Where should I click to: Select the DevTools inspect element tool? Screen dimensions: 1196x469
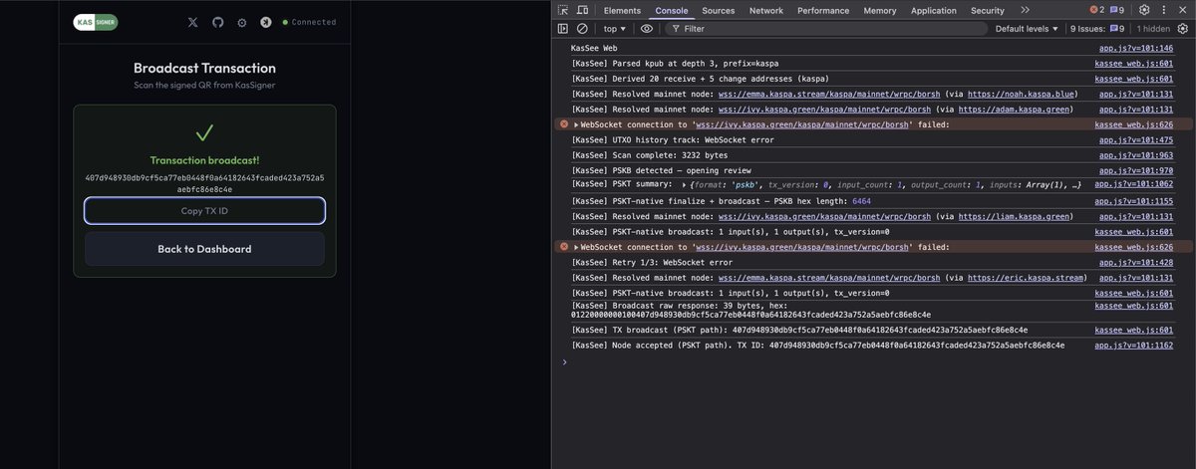pos(563,10)
